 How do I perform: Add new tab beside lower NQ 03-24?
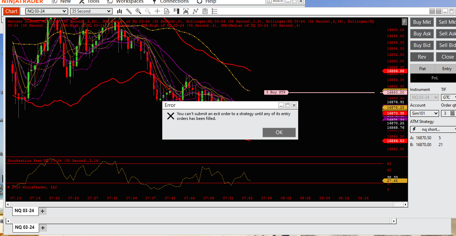[x=43, y=227]
